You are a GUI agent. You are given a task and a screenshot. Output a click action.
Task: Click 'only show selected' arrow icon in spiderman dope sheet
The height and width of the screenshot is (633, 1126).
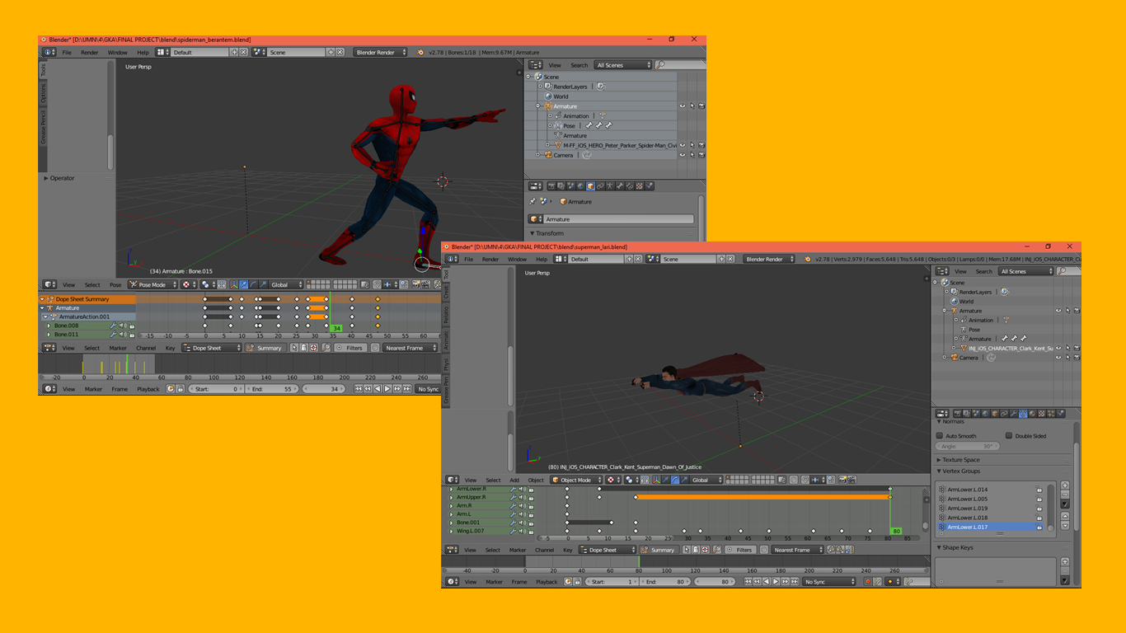click(x=293, y=348)
